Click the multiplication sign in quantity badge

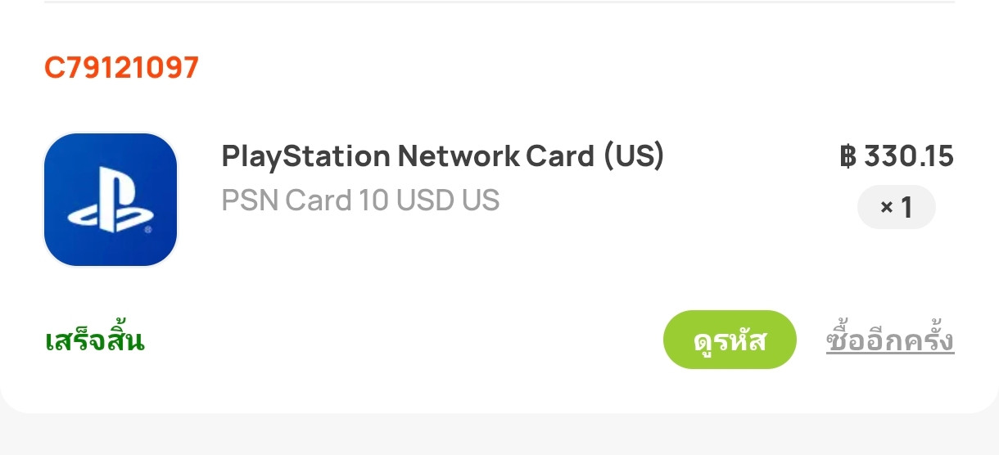point(886,209)
